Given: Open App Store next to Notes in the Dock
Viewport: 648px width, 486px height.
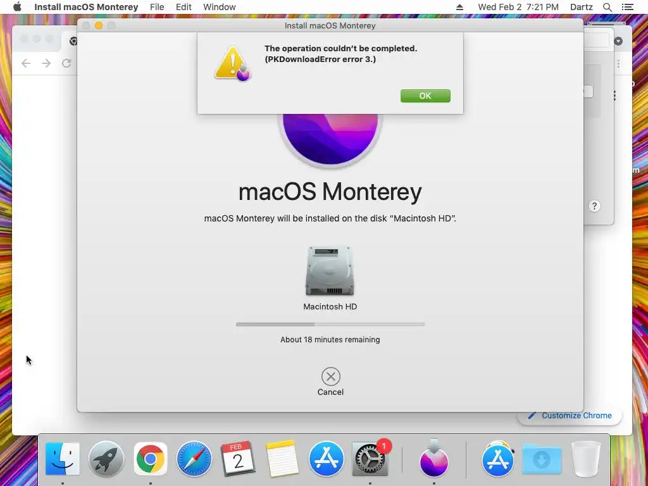Looking at the screenshot, I should pyautogui.click(x=326, y=459).
